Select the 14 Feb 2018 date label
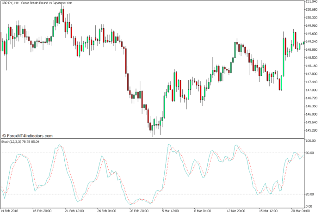The width and height of the screenshot is (322, 214). 10,210
